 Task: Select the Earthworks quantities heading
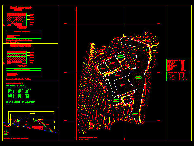(x=15, y=84)
